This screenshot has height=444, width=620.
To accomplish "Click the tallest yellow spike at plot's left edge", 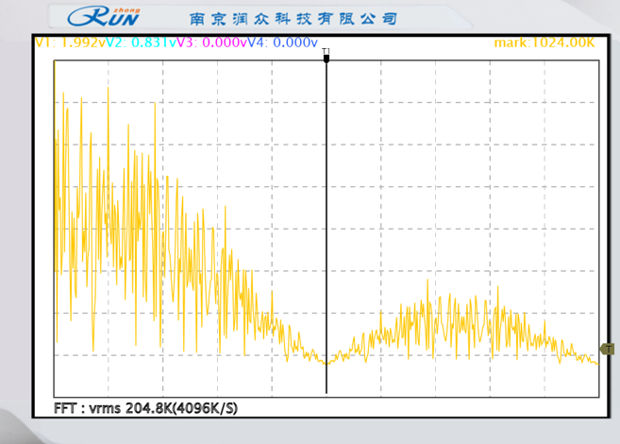I will (x=56, y=64).
